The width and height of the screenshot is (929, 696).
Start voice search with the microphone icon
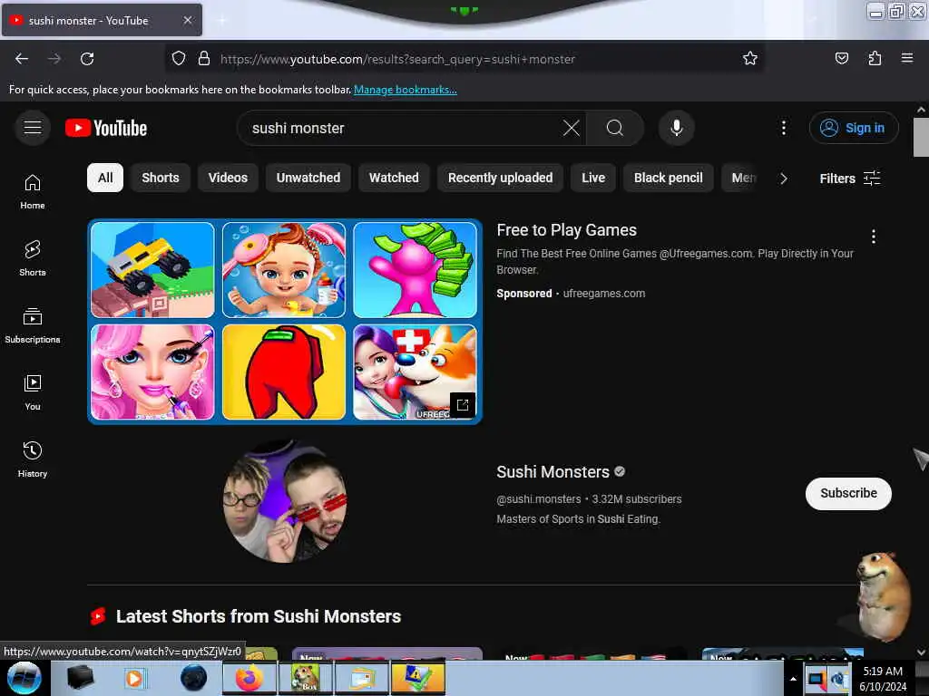click(677, 128)
